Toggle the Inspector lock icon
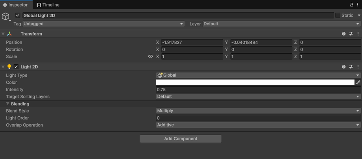Image resolution: width=362 pixels, height=159 pixels. click(x=352, y=5)
